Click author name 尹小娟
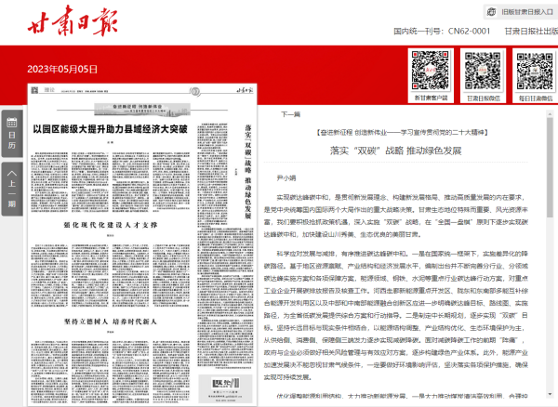This screenshot has height=407, width=558. tap(286, 178)
